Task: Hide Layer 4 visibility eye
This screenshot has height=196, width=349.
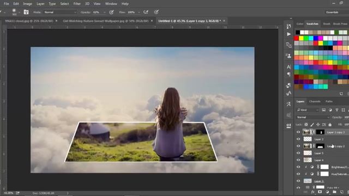Action: (298, 160)
